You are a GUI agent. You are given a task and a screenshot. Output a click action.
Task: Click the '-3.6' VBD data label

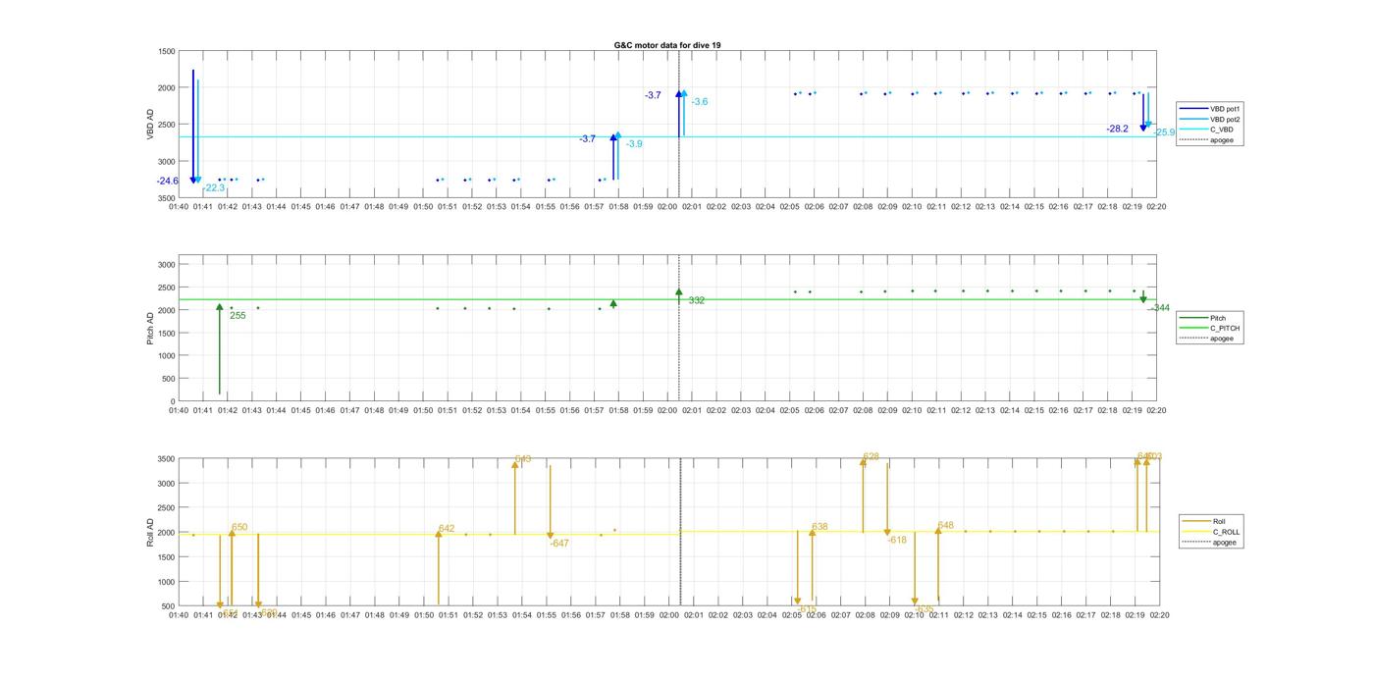(x=699, y=102)
